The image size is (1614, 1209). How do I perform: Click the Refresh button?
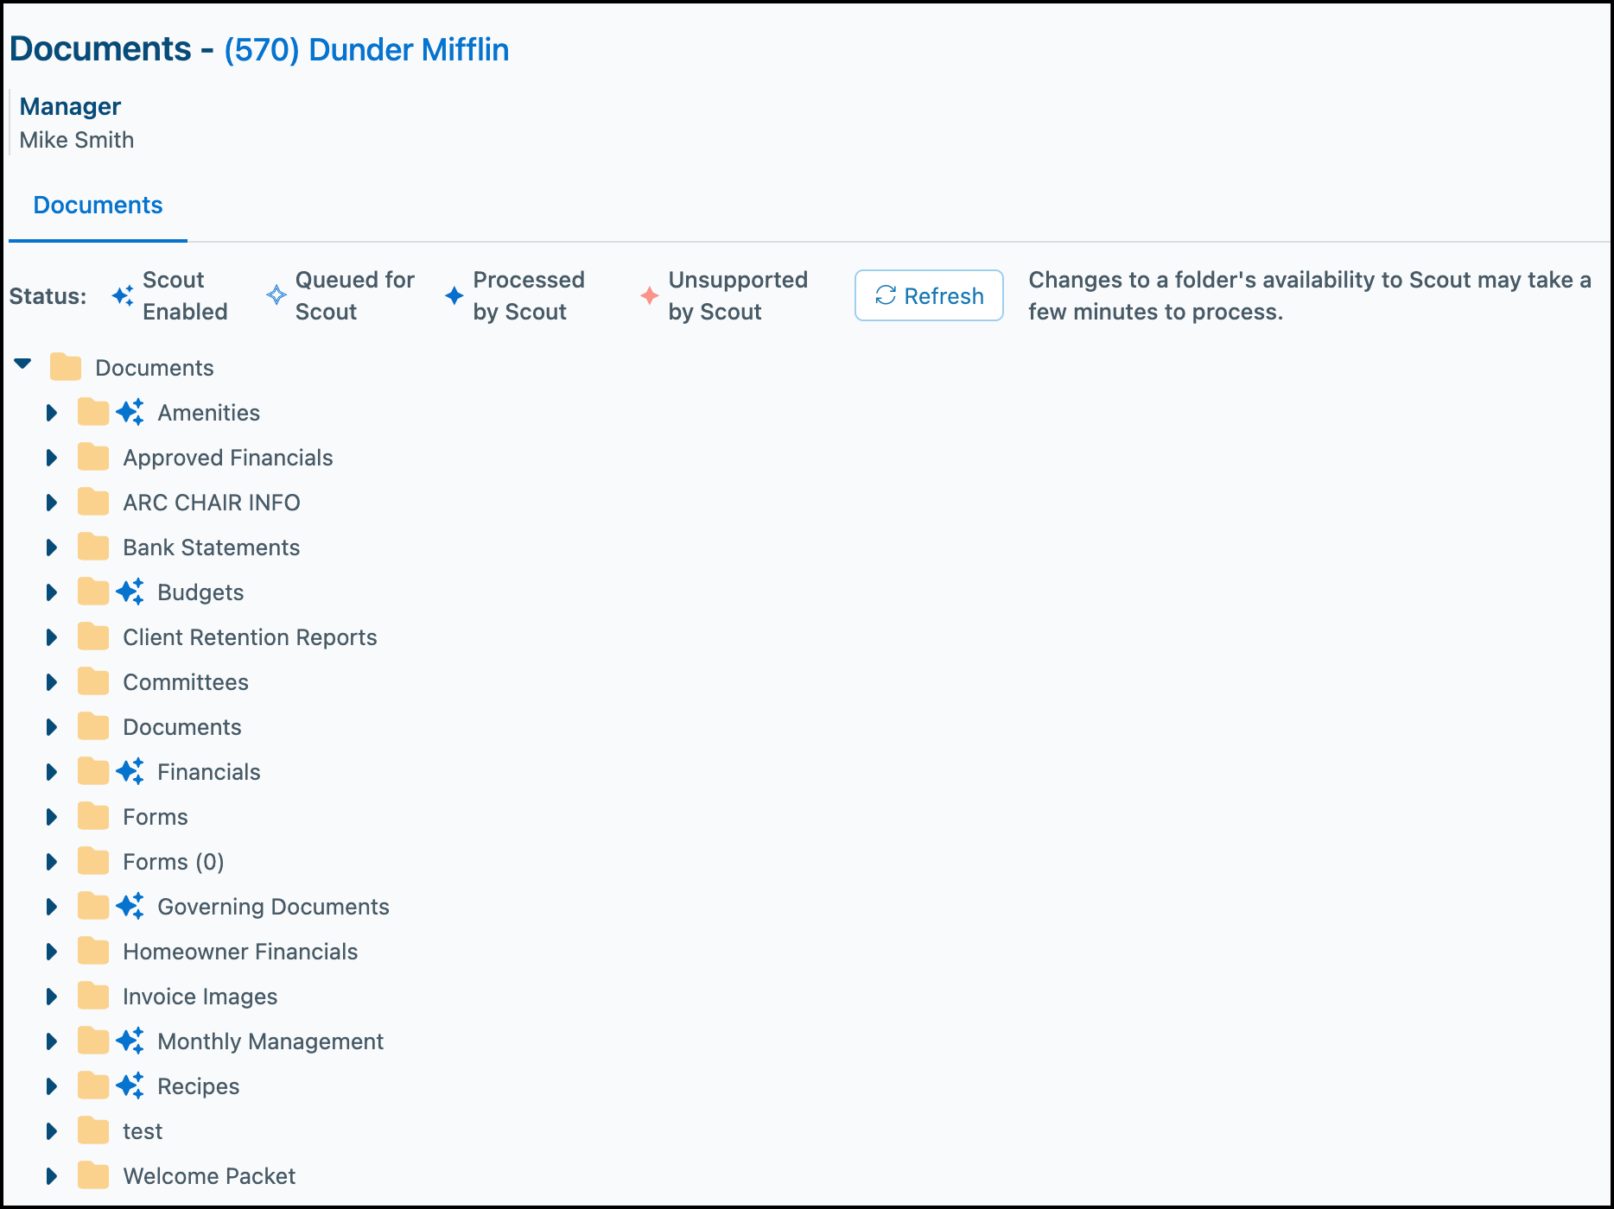pos(929,295)
